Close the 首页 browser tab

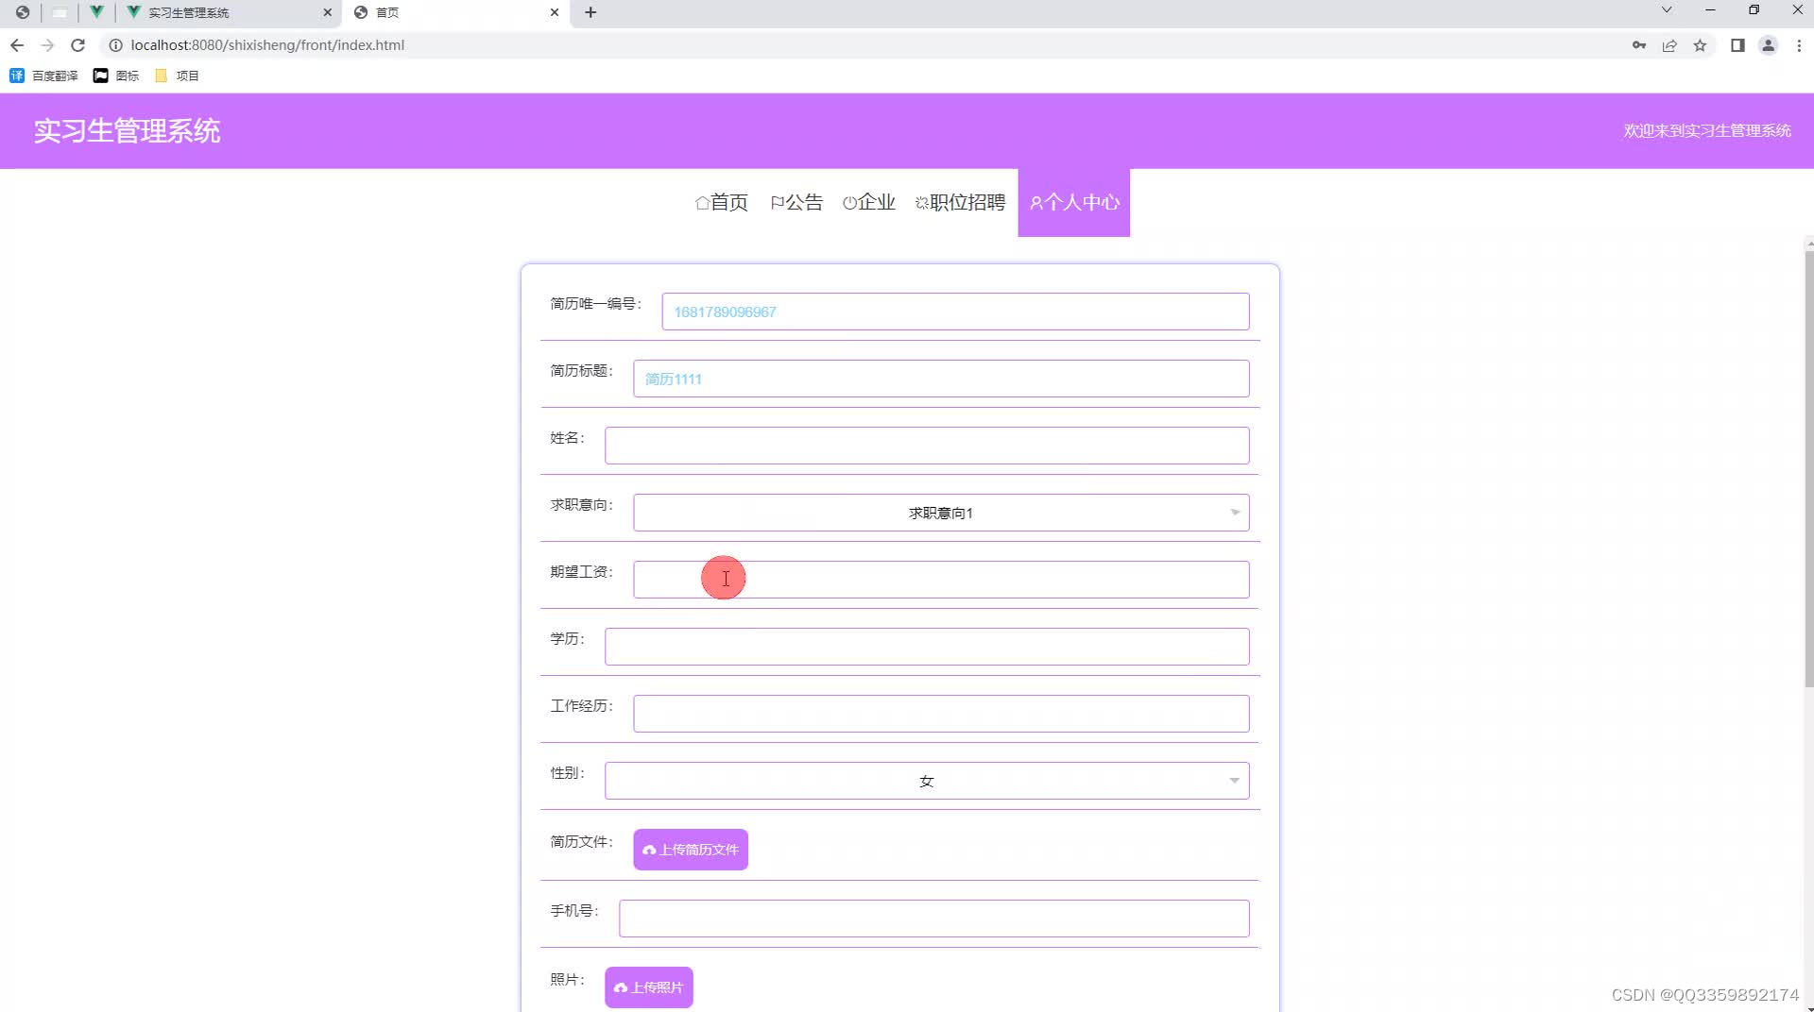click(555, 12)
